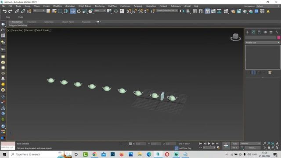This screenshot has height=158, width=281.
Task: Expand the Modifier List dropdown
Action: [x=263, y=43]
